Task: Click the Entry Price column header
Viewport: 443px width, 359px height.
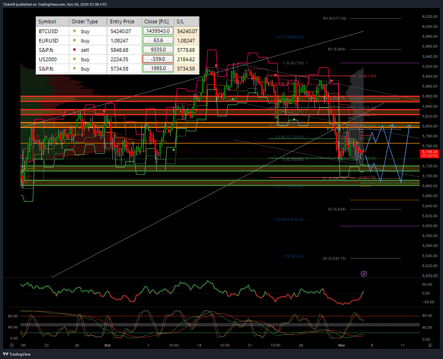Action: pos(124,22)
